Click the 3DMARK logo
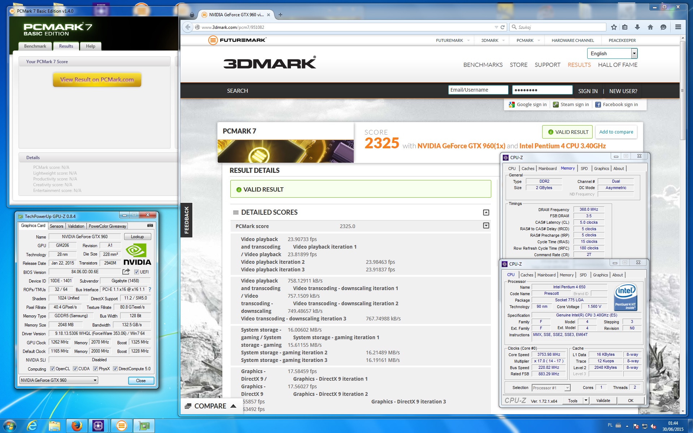The image size is (693, 433). point(270,63)
